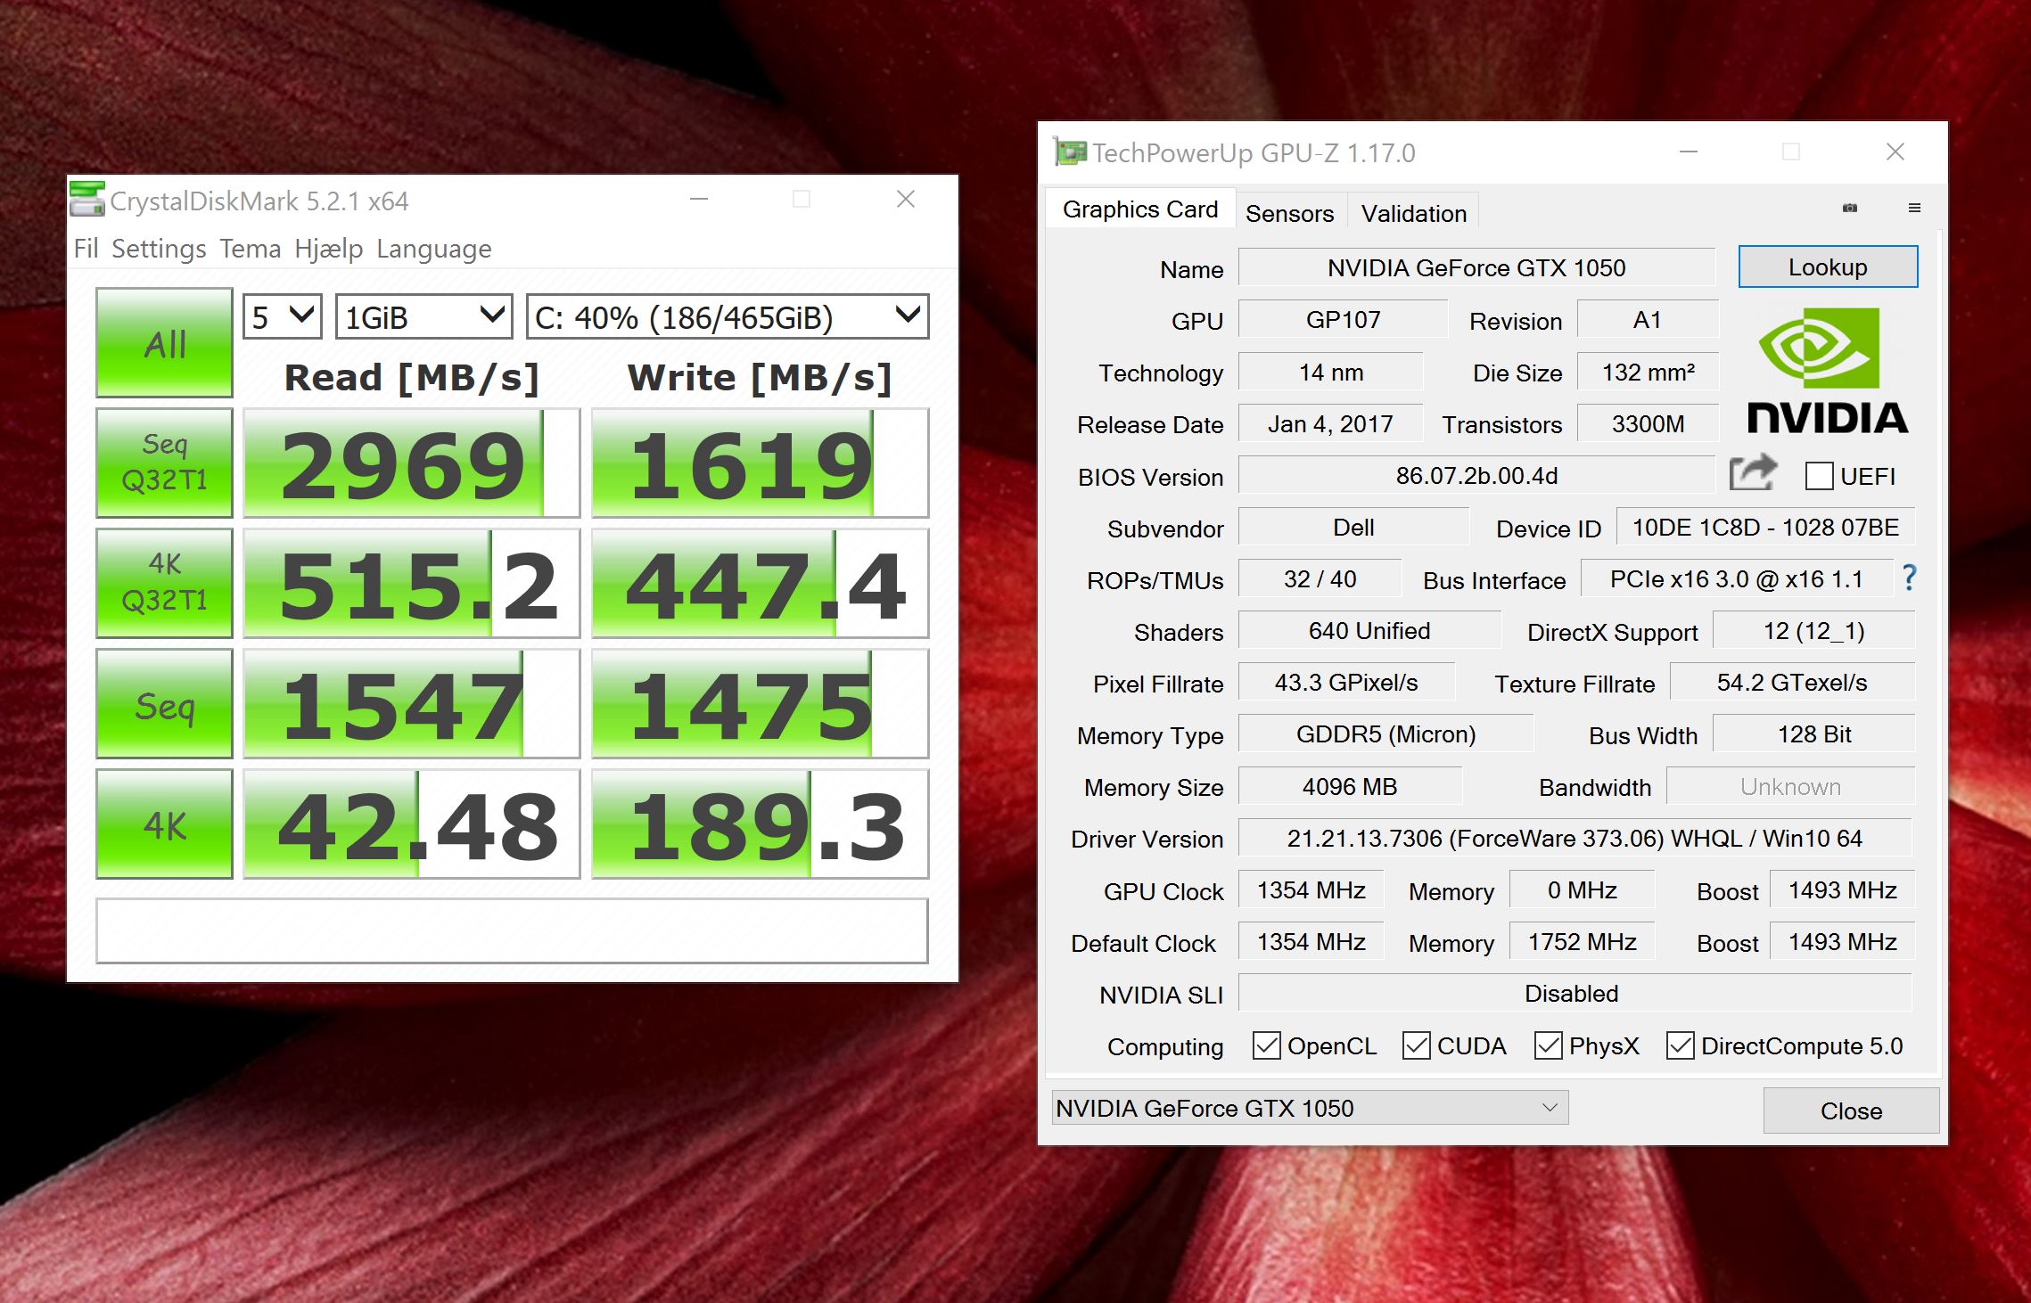Image resolution: width=2031 pixels, height=1303 pixels.
Task: Click the Driver Version field
Action: pyautogui.click(x=1575, y=838)
